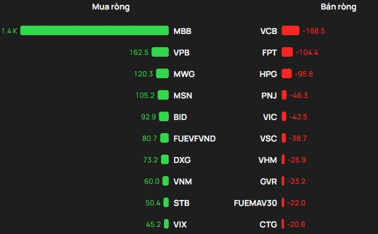The height and width of the screenshot is (234, 378).
Task: Click the 1.4K value beside MBB
Action: (9, 31)
